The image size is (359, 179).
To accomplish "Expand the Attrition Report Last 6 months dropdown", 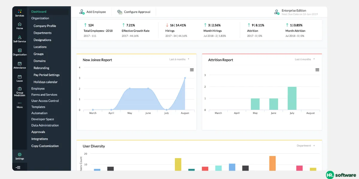I will pyautogui.click(x=305, y=59).
